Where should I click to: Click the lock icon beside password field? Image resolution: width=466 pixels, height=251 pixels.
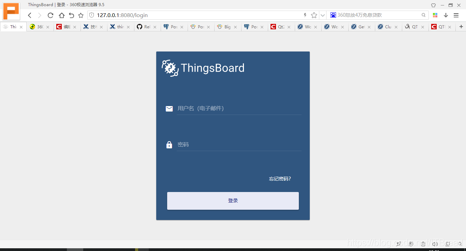coord(169,145)
